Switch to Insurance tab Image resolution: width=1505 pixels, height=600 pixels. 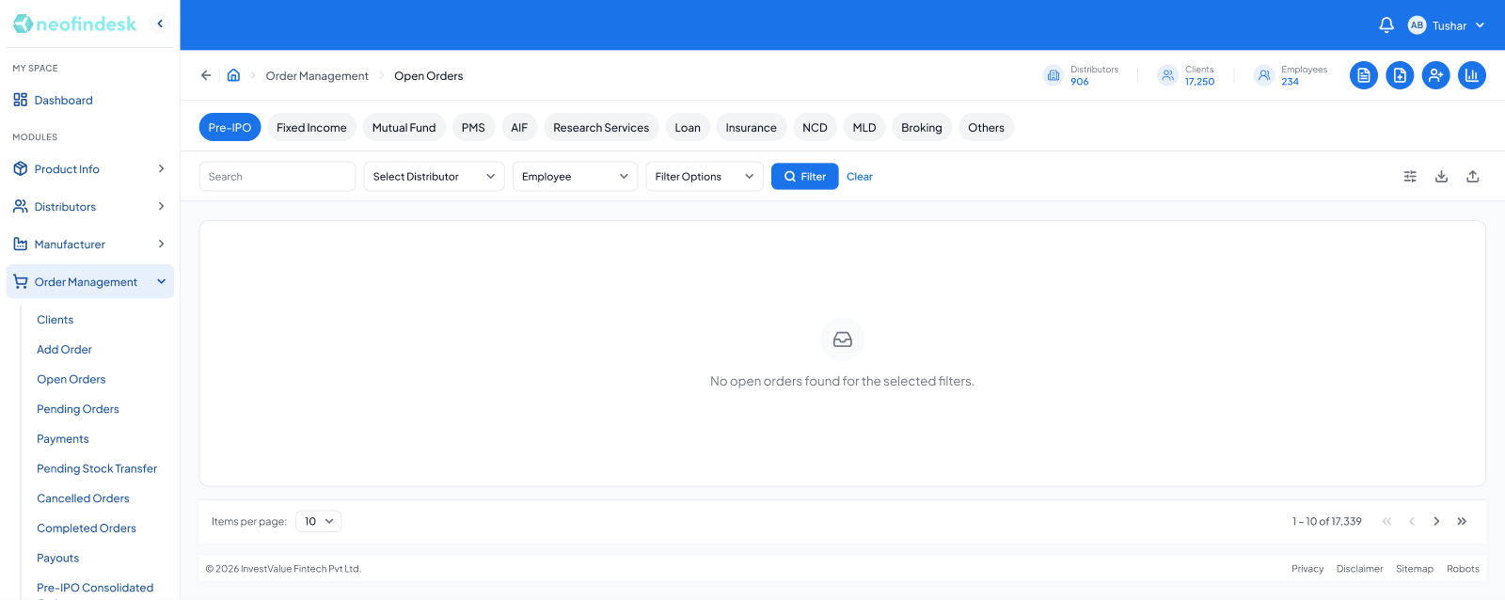751,127
